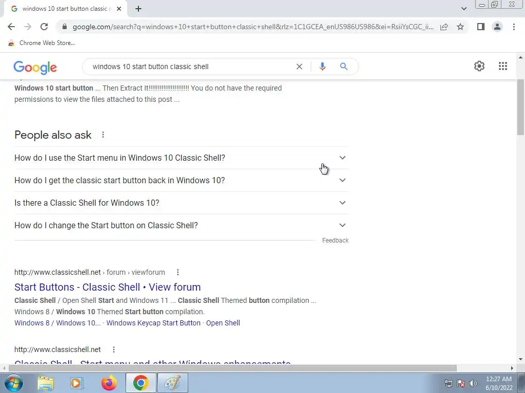The image size is (525, 393).
Task: Click the scroll down arrow
Action: (520, 359)
